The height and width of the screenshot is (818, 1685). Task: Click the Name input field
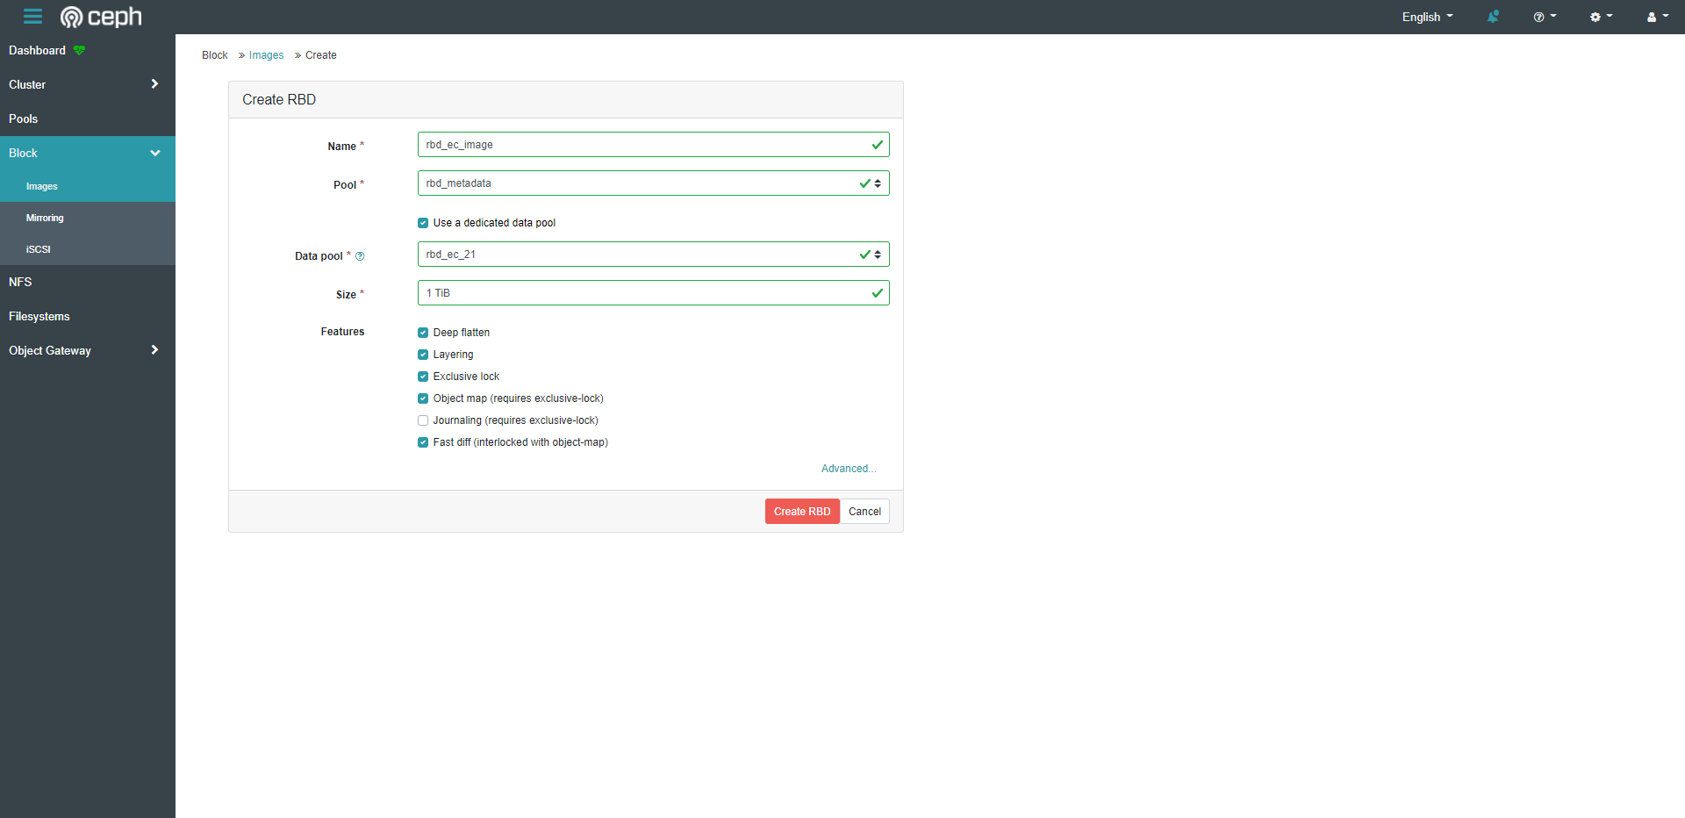point(653,145)
